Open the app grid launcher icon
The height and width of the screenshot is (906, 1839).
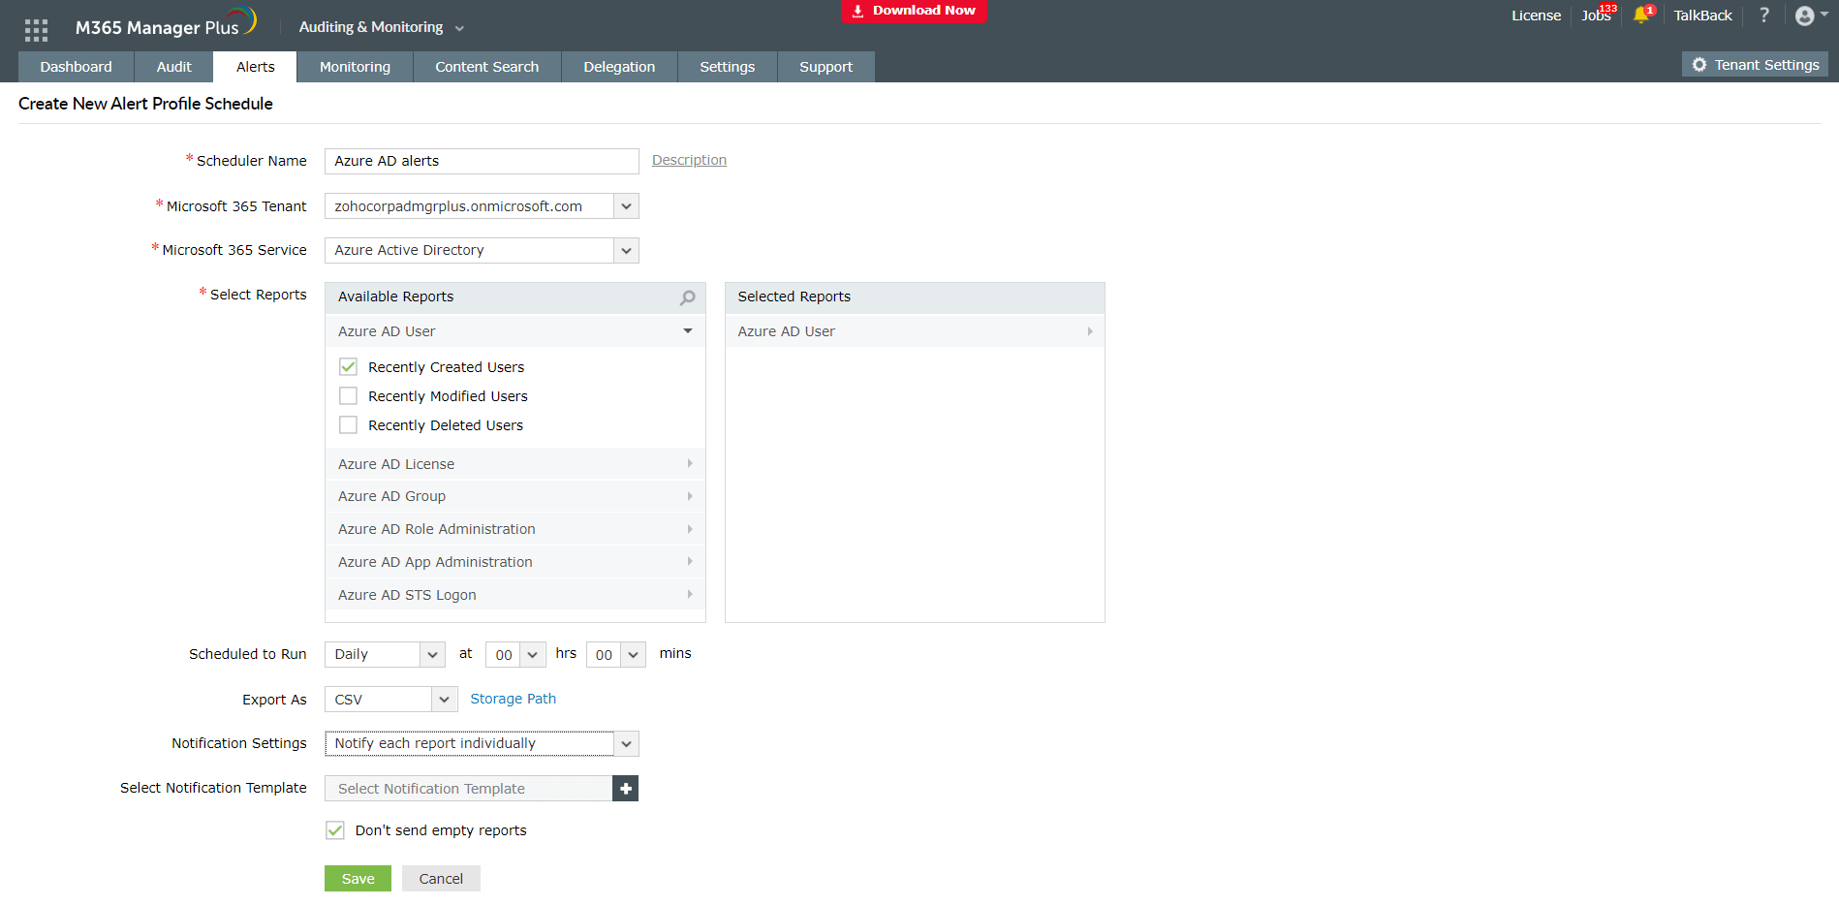[x=36, y=30]
